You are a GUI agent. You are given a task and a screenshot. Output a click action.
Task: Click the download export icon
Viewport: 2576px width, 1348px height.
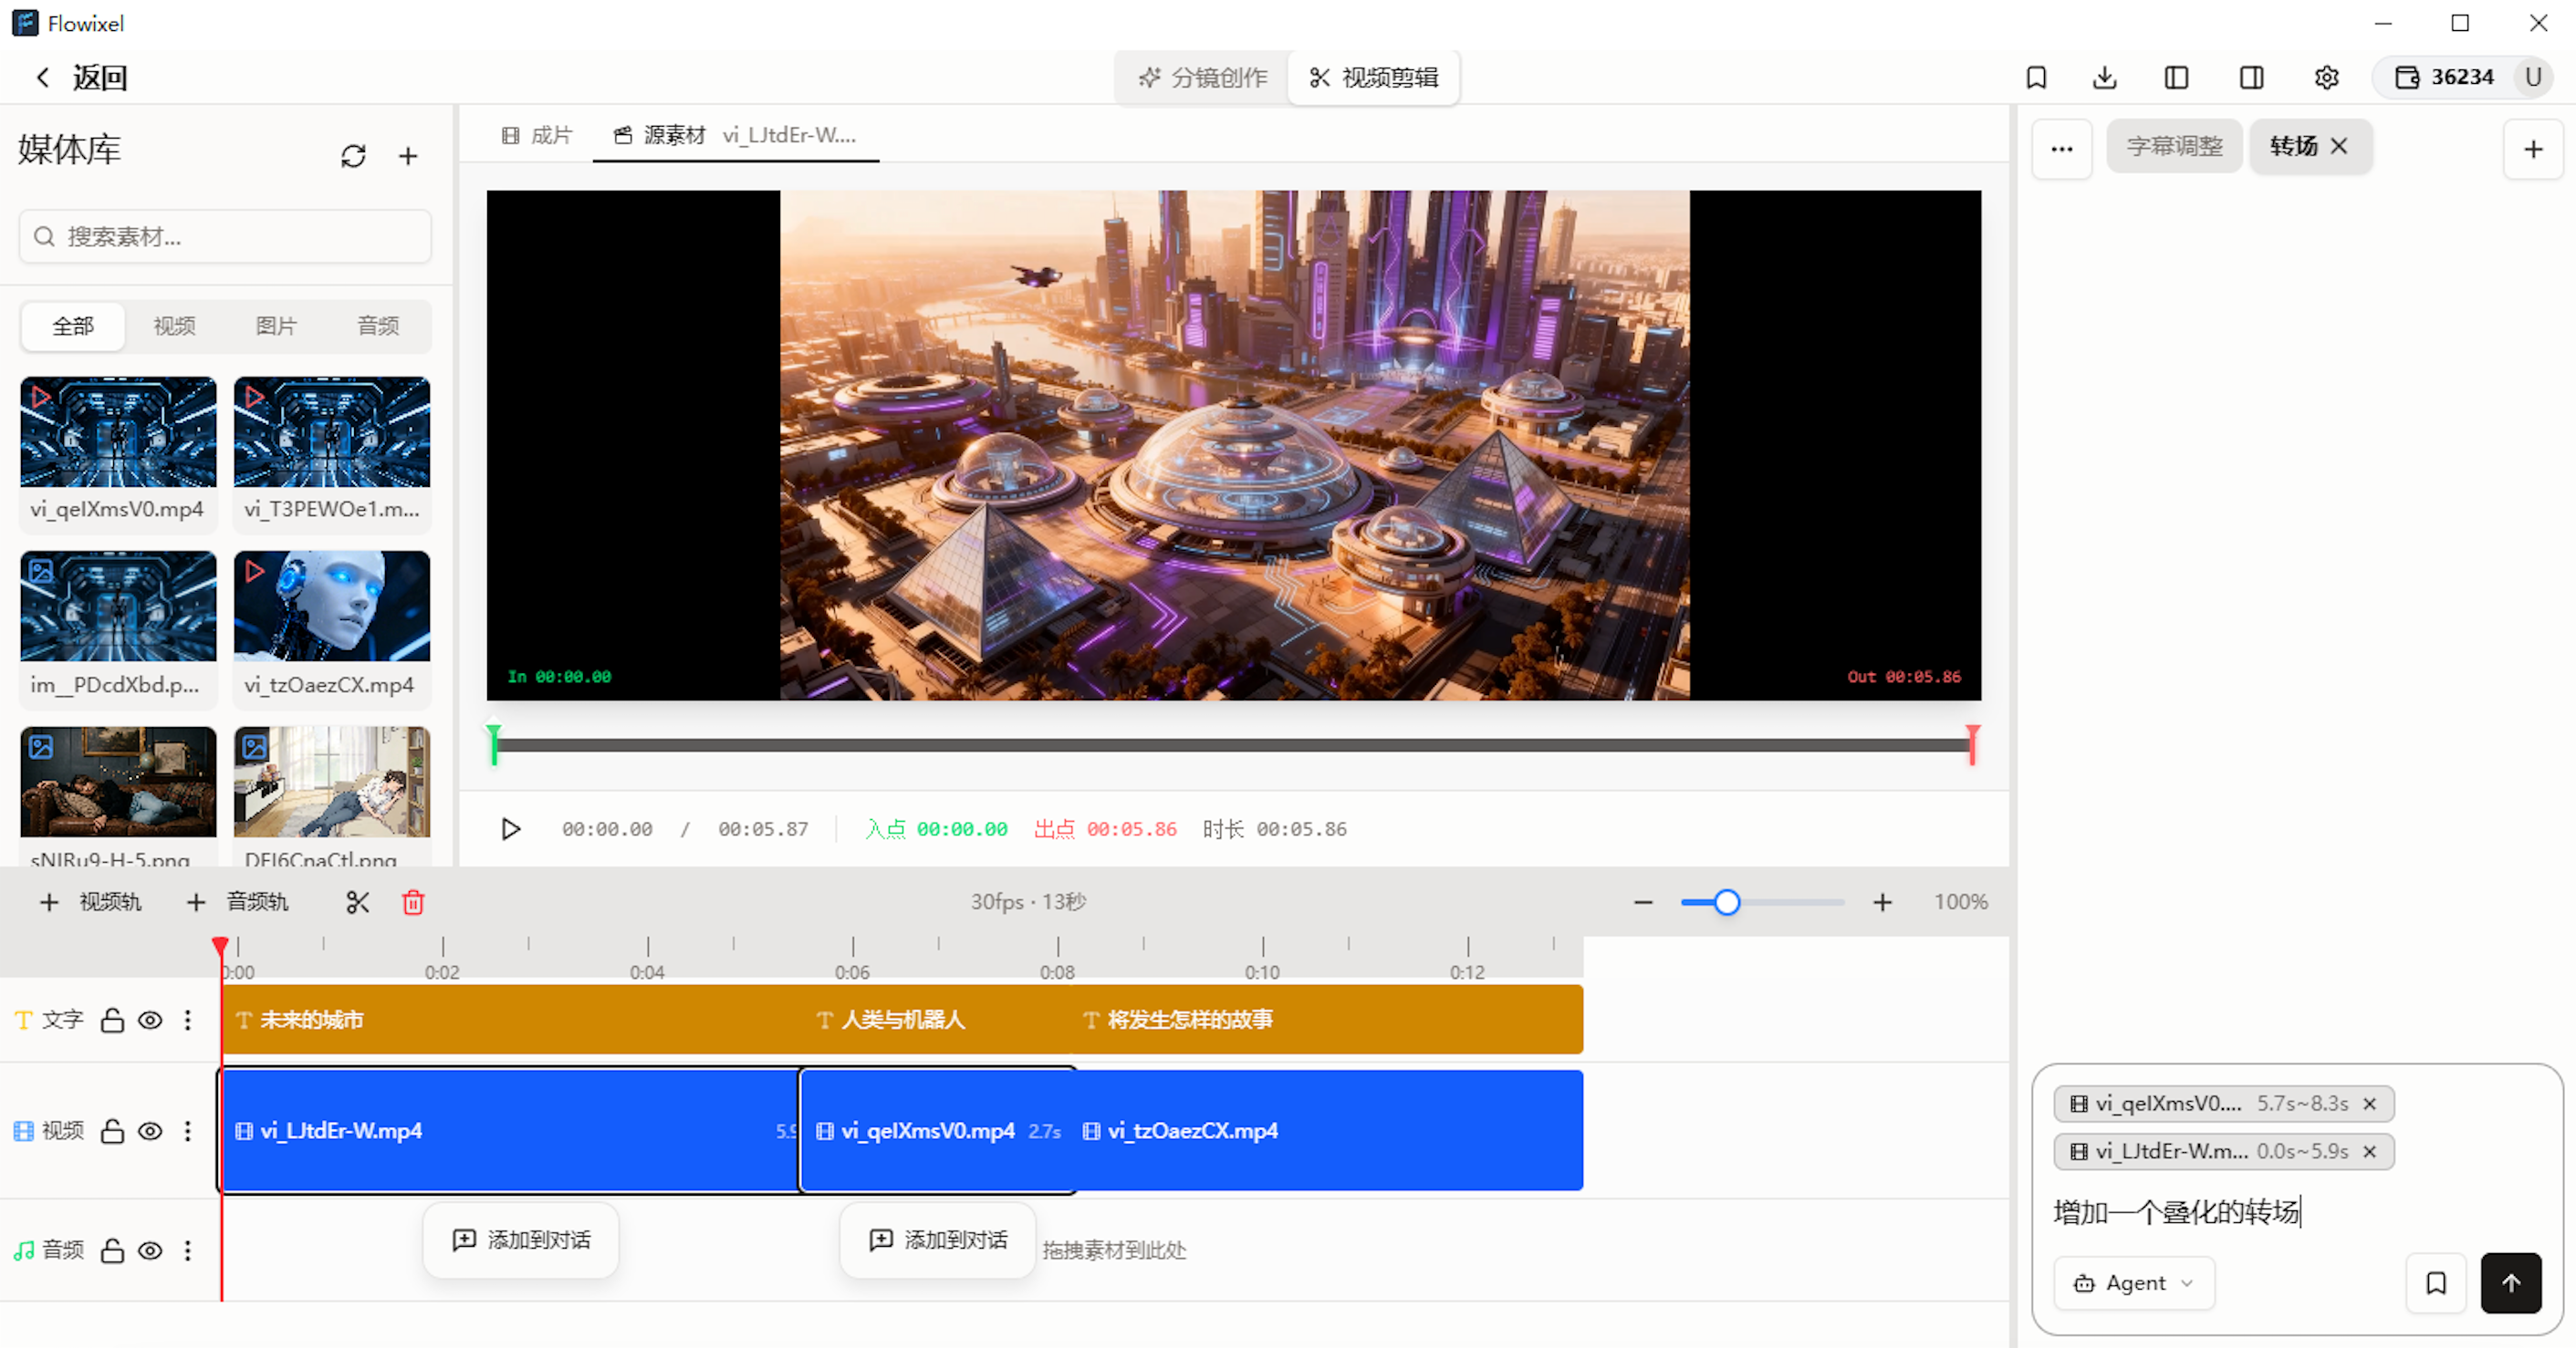click(2105, 77)
